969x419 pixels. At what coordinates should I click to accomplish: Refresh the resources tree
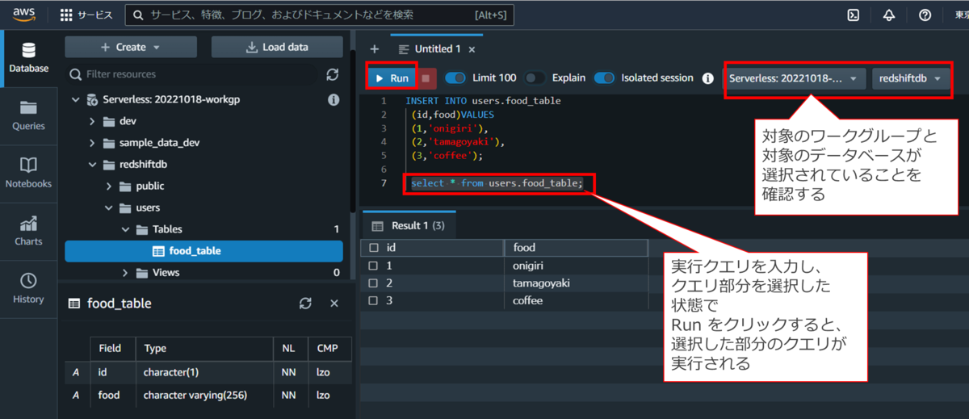point(333,74)
